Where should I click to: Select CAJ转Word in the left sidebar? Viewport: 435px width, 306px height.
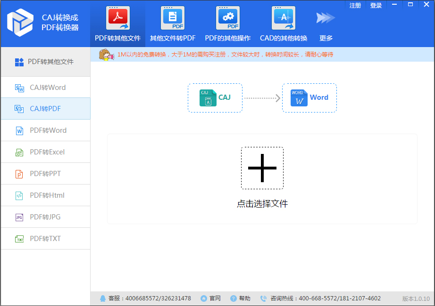coord(45,87)
